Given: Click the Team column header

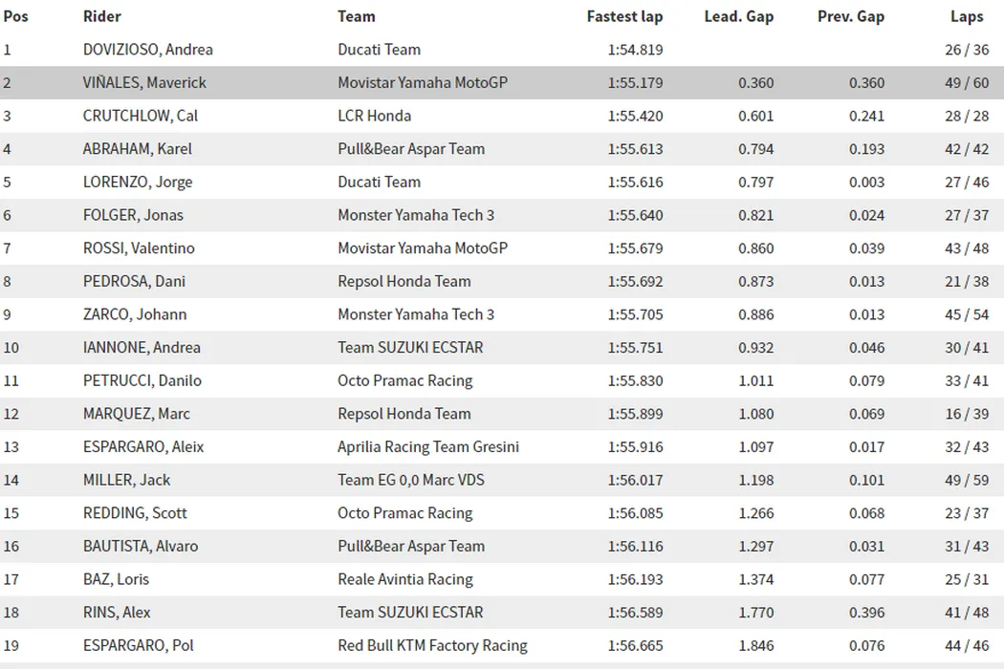Looking at the screenshot, I should coord(357,16).
